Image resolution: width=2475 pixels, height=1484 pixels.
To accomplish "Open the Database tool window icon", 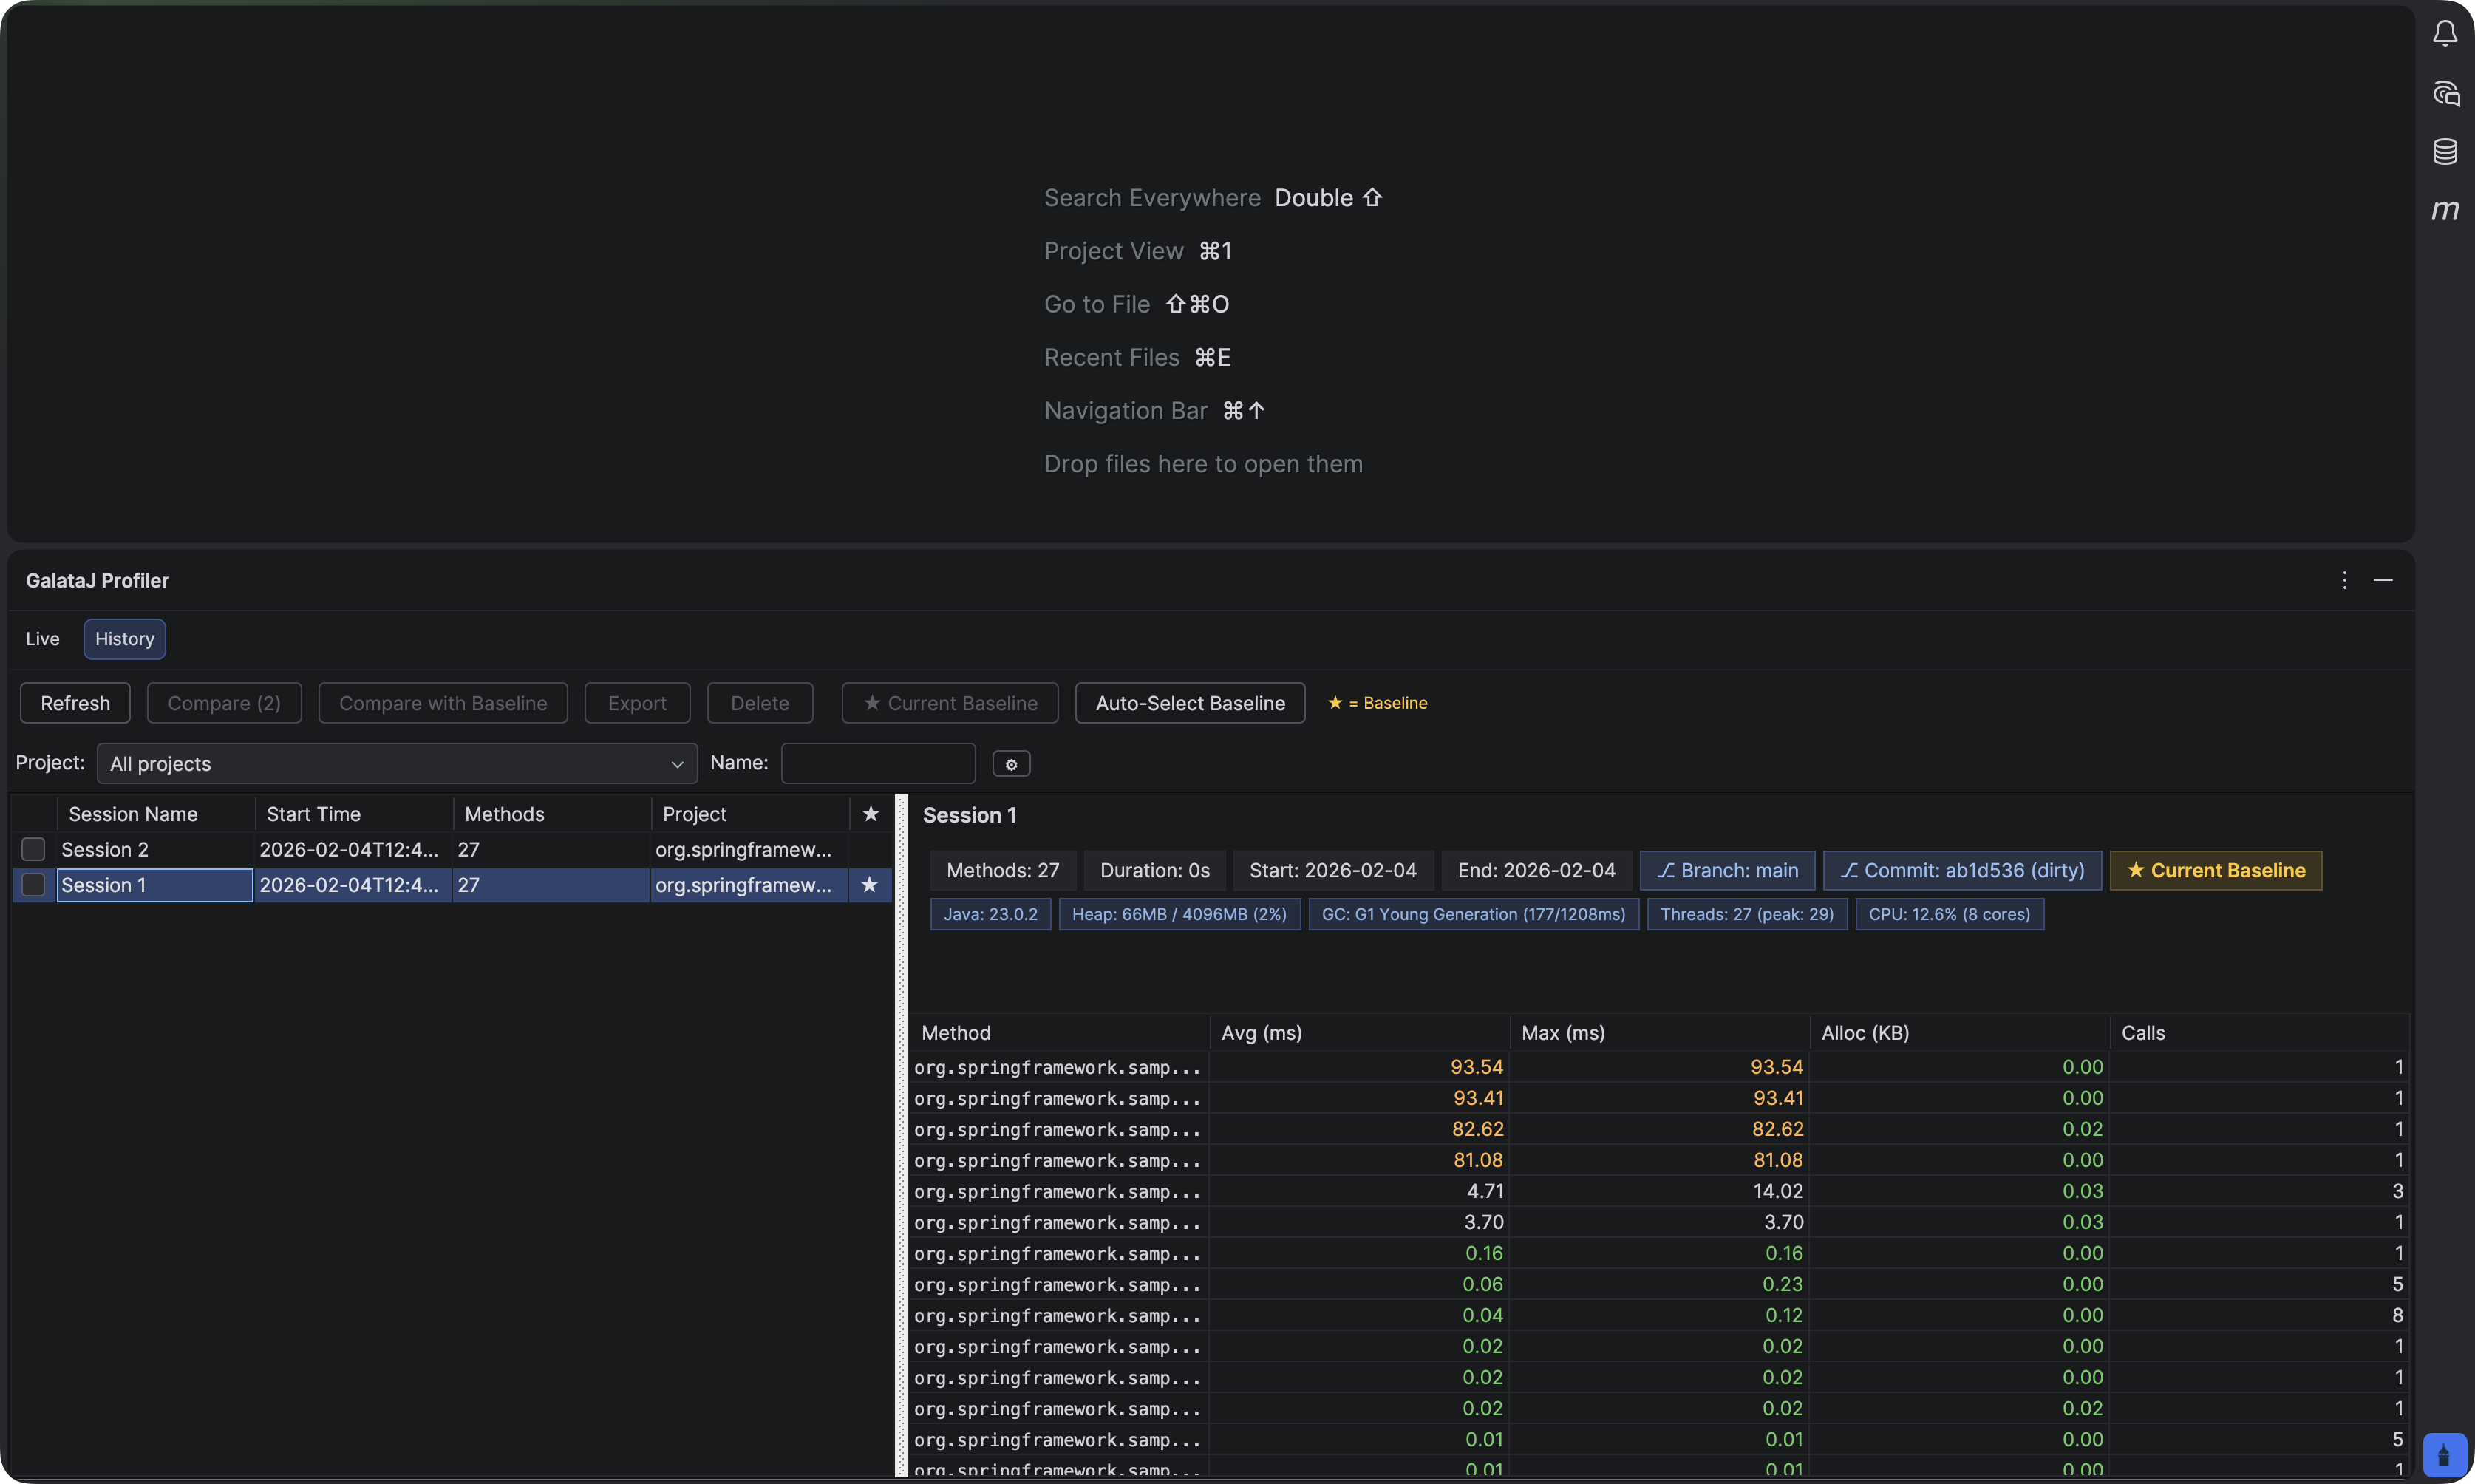I will [x=2445, y=151].
